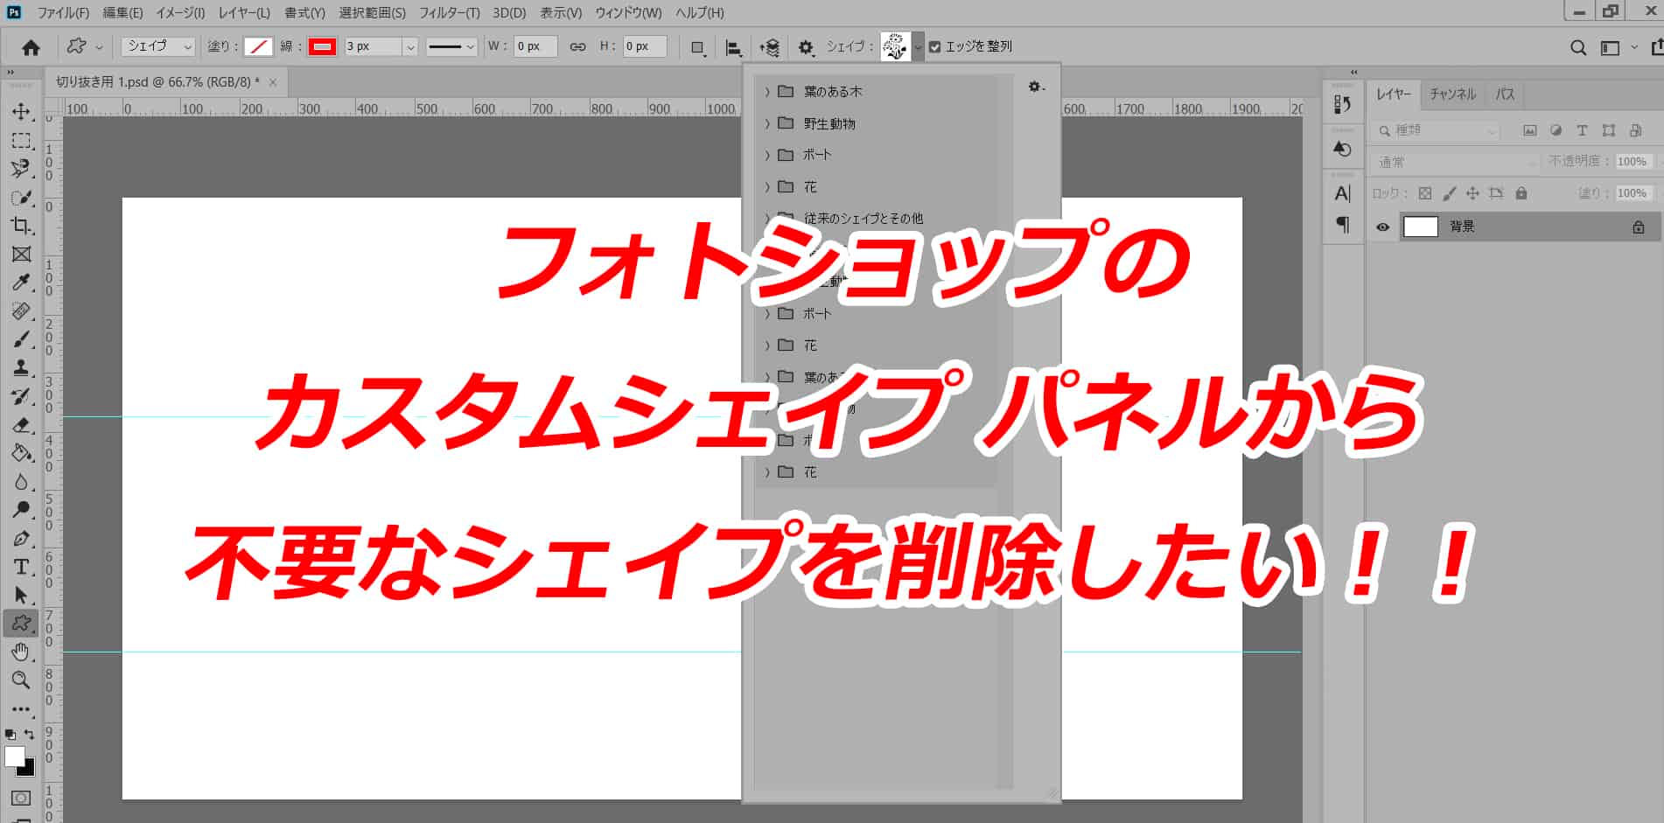Open the search magnifier icon
Viewport: 1664px width, 823px height.
tap(1577, 47)
